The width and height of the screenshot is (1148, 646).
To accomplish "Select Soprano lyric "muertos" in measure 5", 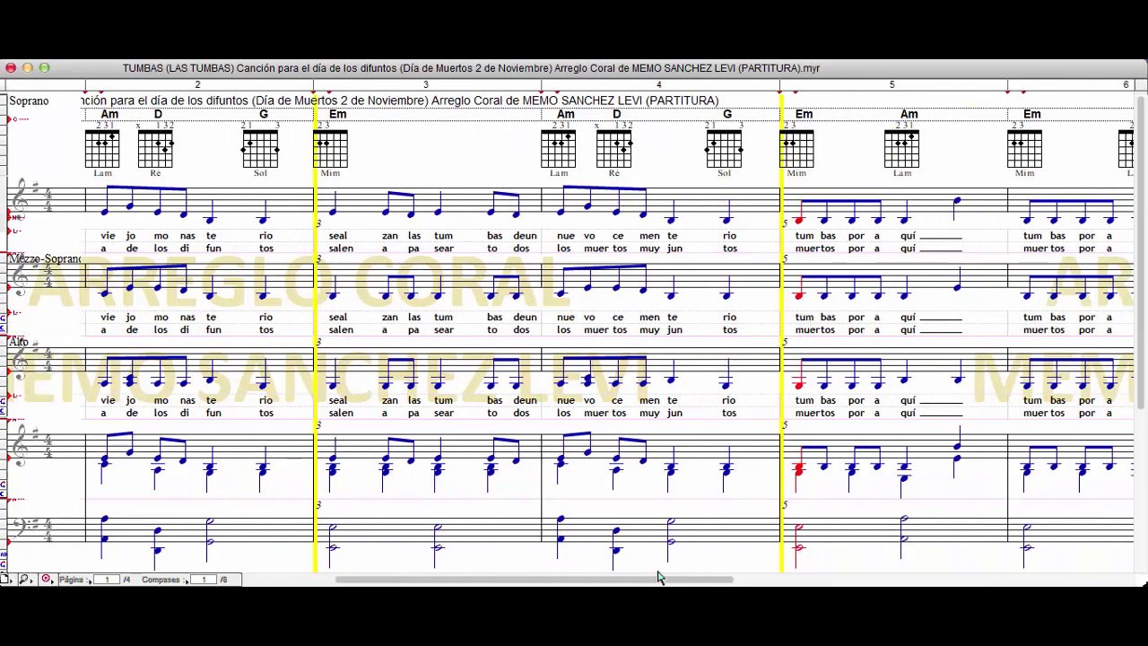I will point(814,249).
